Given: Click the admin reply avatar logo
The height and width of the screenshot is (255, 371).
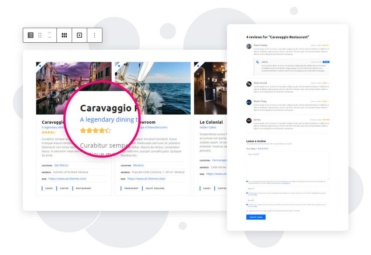Looking at the screenshot, I should [258, 62].
